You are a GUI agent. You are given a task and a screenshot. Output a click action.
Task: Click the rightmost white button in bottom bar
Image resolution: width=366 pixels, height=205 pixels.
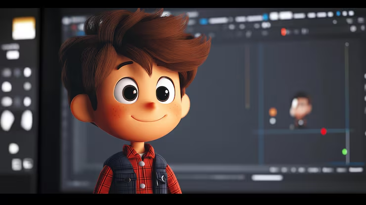pyautogui.click(x=356, y=169)
